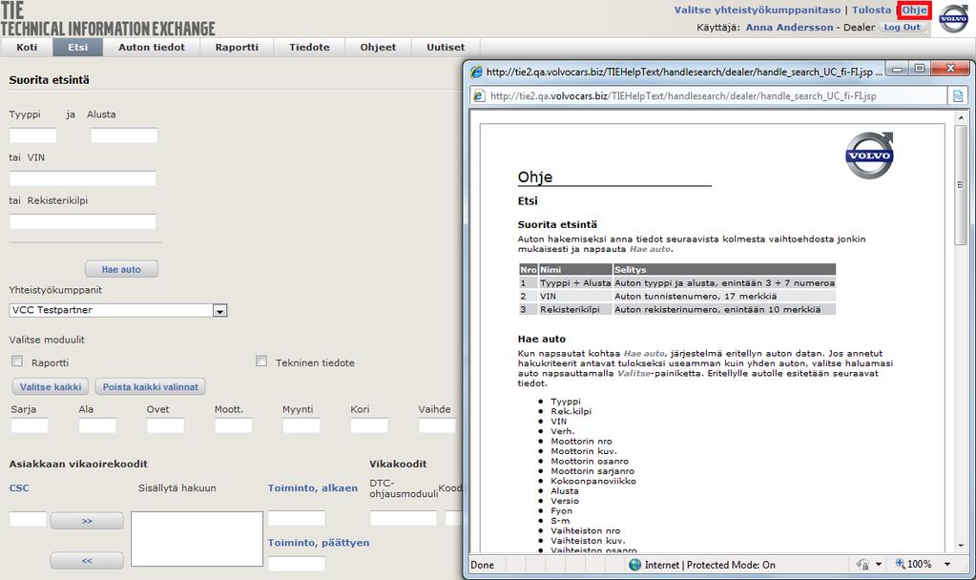Focus the Toiminto, päättyen date field

(297, 564)
